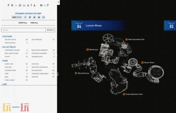176x113 pixels.
Task: Click the 03 Warehouse map label
Action: coord(92,50)
